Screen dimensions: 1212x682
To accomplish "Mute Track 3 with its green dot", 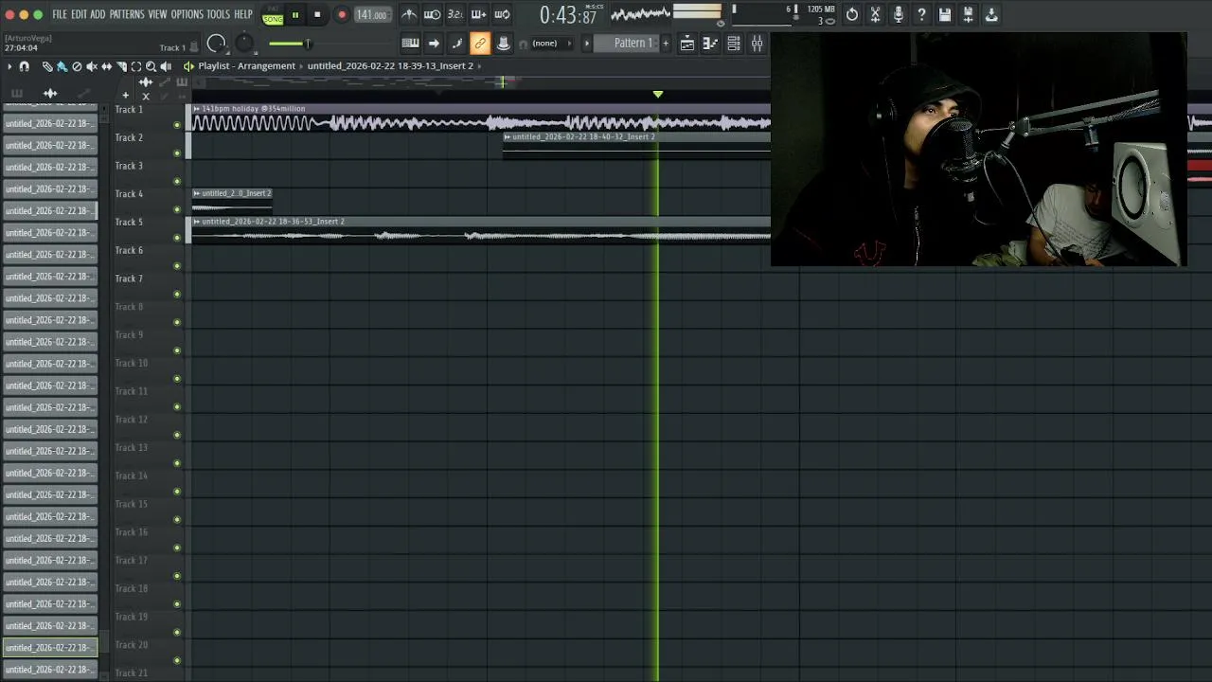I will click(177, 181).
